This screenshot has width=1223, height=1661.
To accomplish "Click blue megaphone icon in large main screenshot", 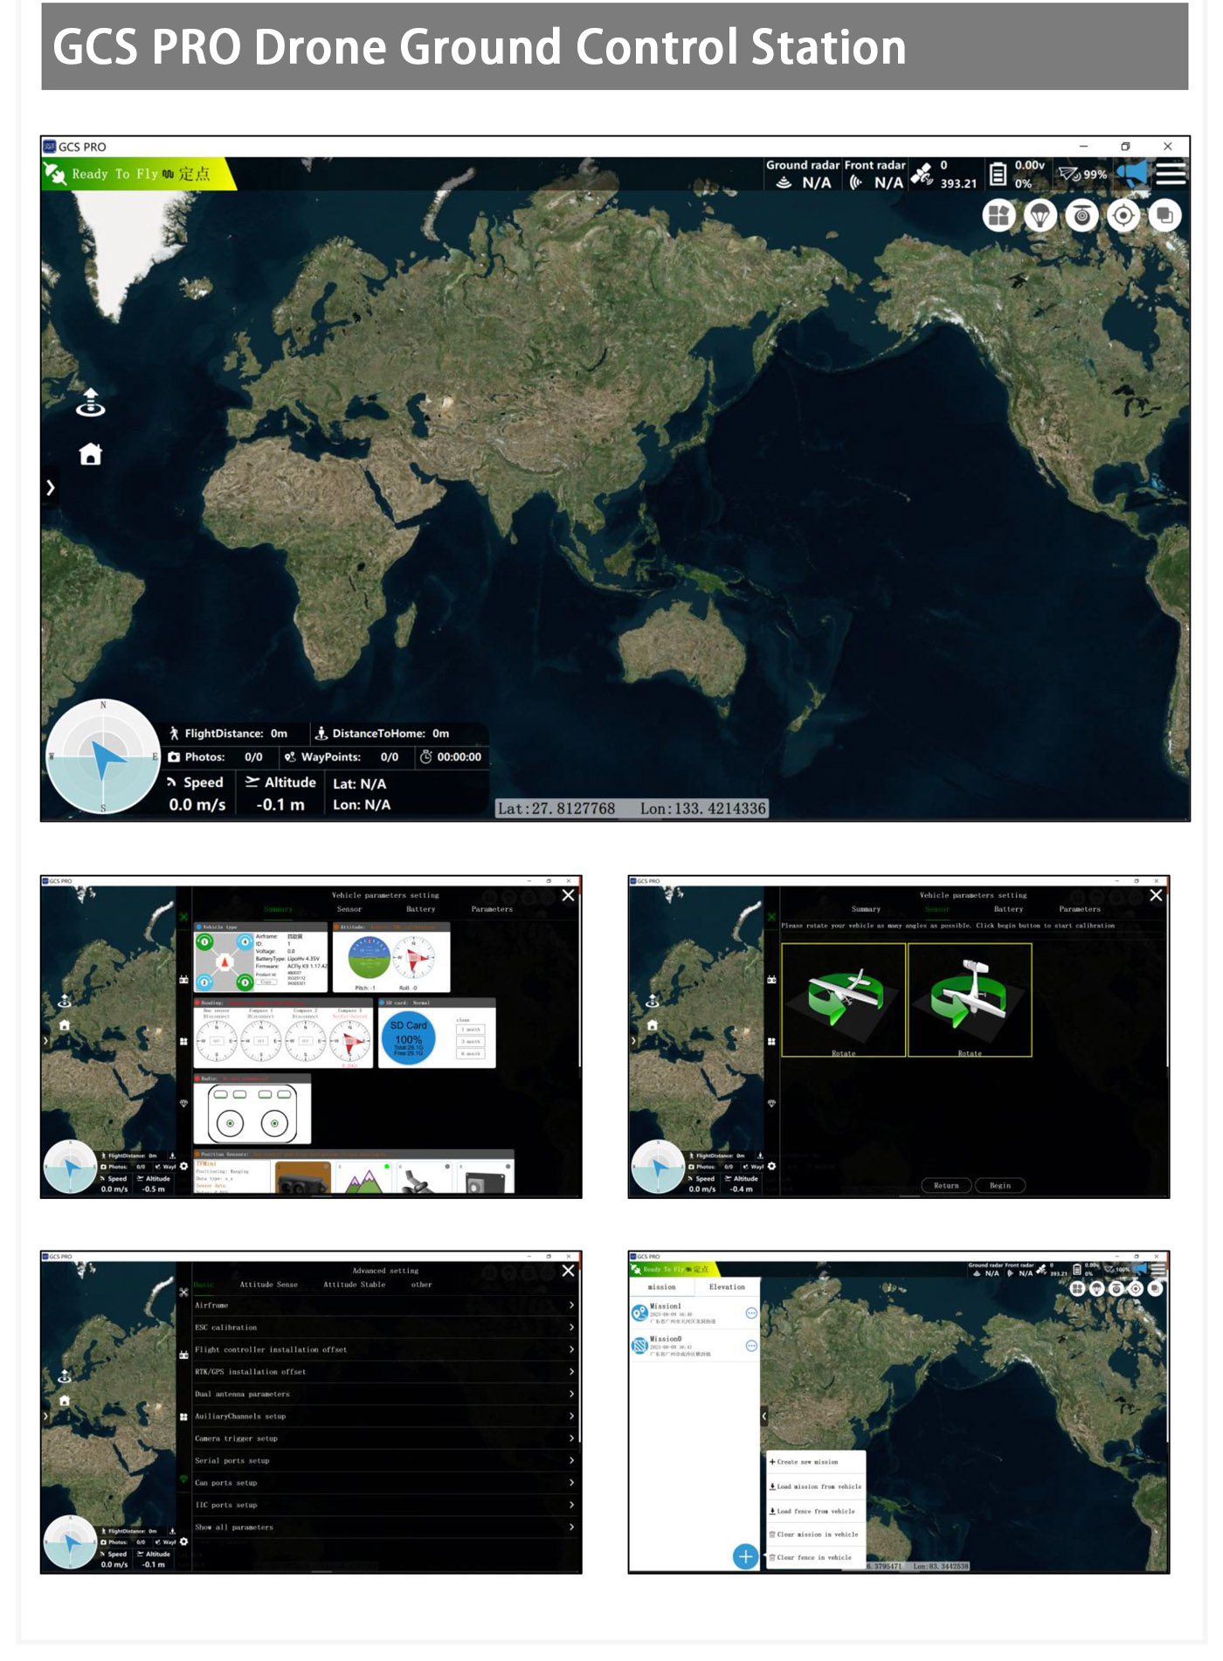I will (x=1132, y=173).
